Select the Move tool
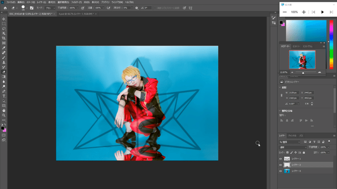Viewport: 337px width, 189px height. 4,19
